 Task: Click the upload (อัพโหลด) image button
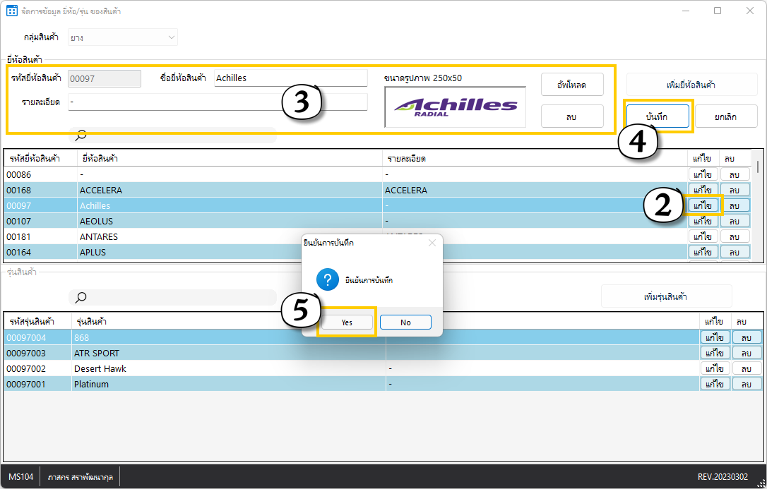572,85
